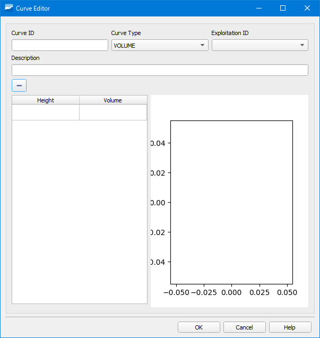This screenshot has height=338, width=320.
Task: Open Help for the curve editor
Action: click(290, 327)
